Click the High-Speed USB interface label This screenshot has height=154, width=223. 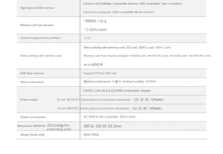click(38, 8)
